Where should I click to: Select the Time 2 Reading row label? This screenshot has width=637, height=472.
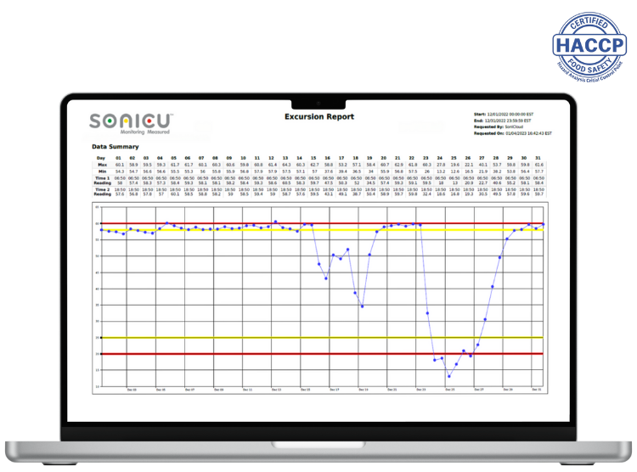click(x=102, y=191)
